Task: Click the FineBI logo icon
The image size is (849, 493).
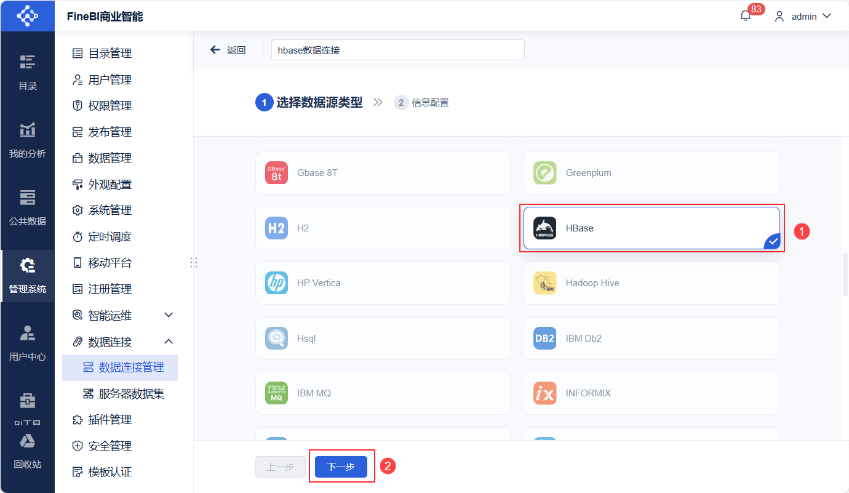Action: (x=27, y=15)
